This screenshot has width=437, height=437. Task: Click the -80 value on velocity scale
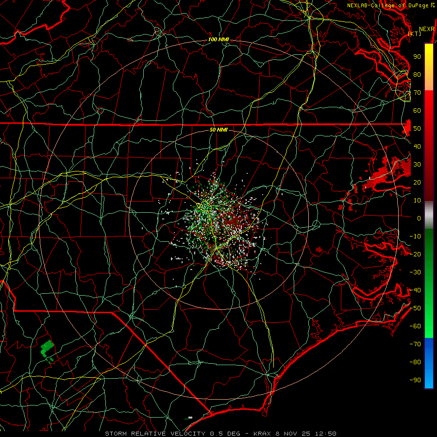click(415, 362)
